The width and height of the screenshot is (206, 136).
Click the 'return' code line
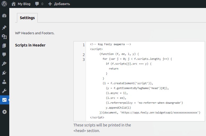(x=114, y=69)
